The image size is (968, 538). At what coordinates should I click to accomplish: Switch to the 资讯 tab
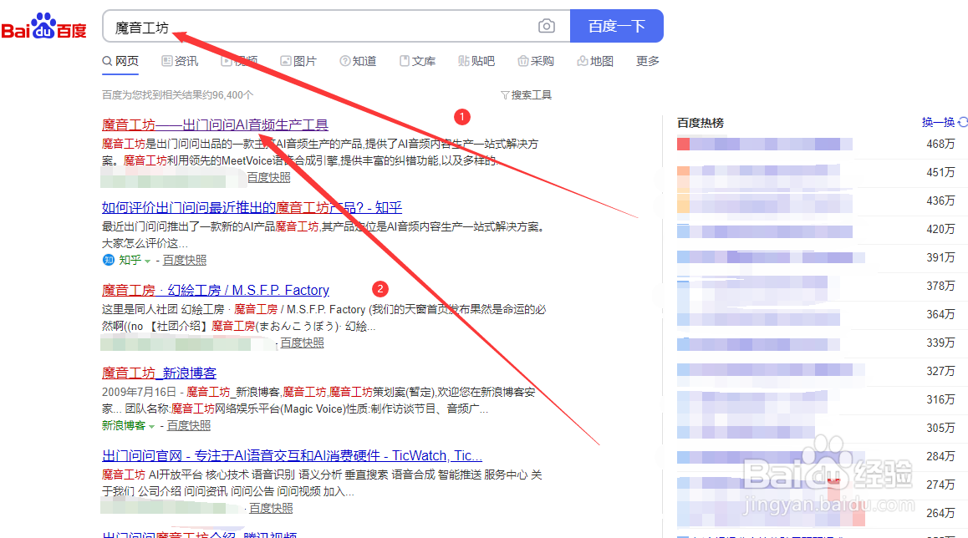coord(180,61)
